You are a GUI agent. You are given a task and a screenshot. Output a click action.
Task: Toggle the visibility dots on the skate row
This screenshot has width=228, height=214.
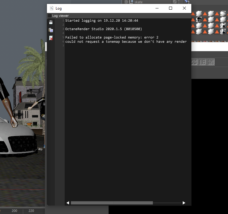(179, 2)
